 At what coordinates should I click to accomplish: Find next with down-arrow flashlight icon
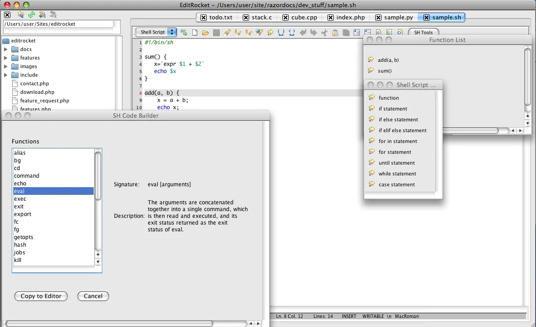(x=238, y=32)
